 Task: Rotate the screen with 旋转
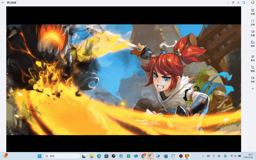click(253, 44)
